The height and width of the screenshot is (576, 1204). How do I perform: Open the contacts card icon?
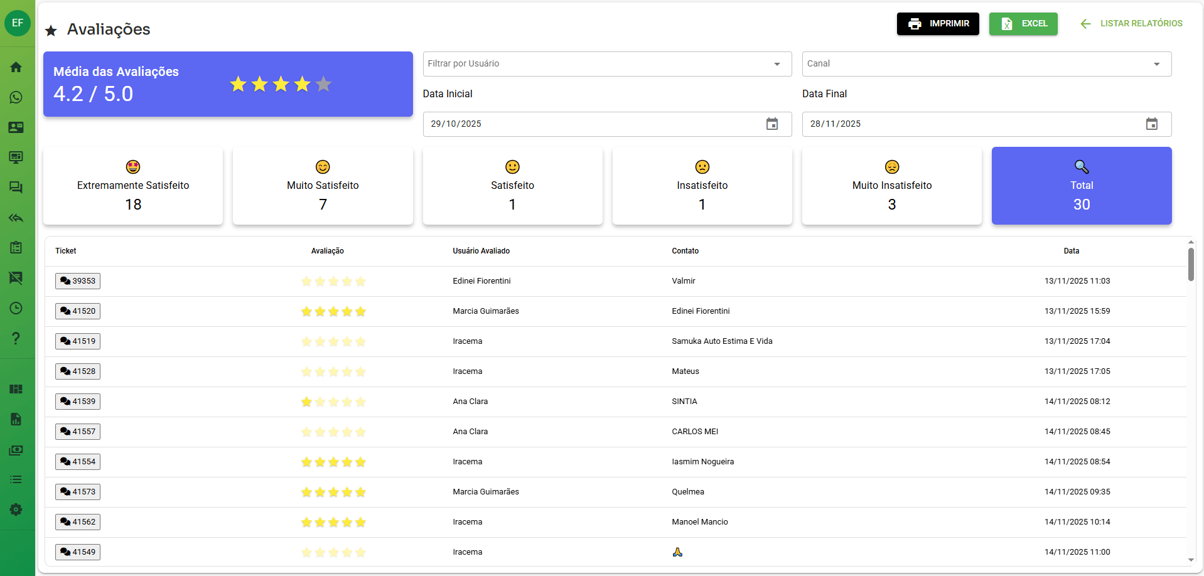[16, 127]
